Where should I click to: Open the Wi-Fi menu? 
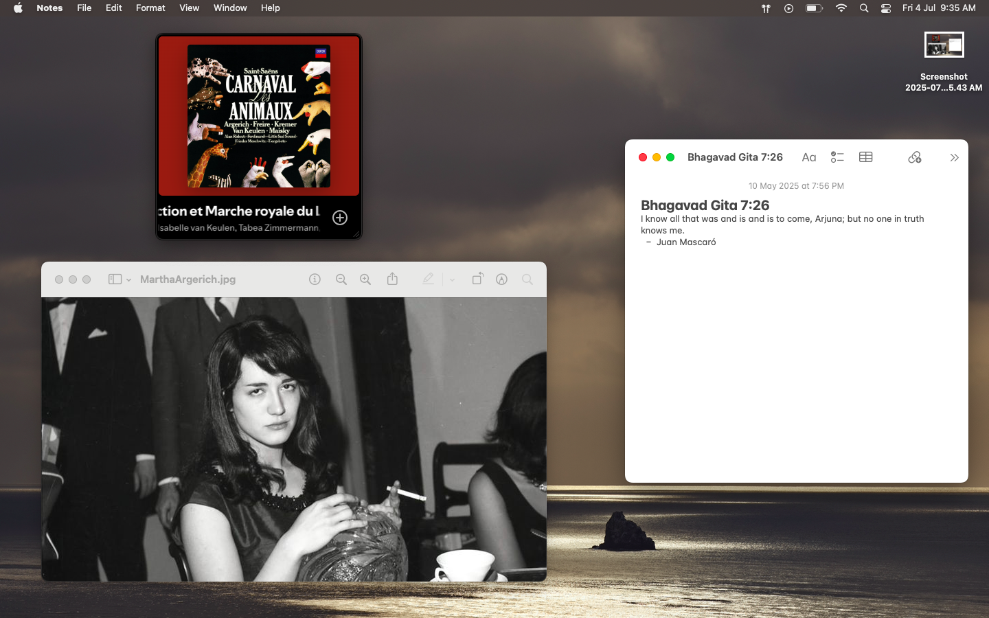(x=841, y=8)
